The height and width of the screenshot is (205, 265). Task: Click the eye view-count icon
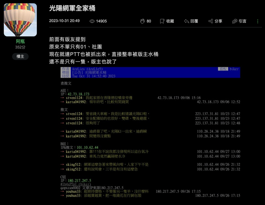click(x=92, y=21)
